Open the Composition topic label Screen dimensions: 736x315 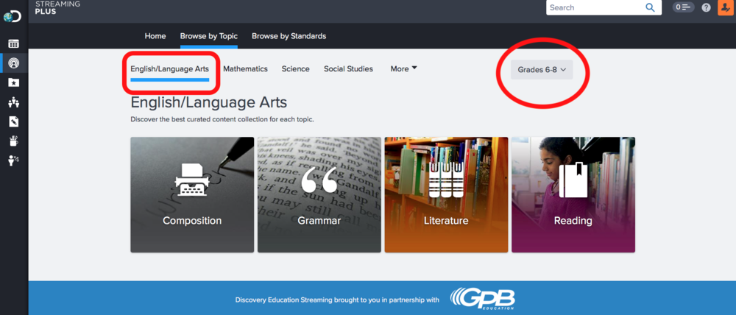[192, 221]
